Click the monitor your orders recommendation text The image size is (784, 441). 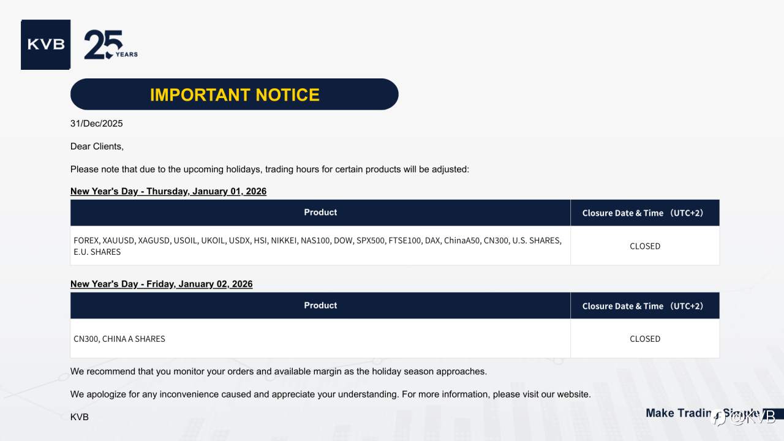tap(279, 371)
